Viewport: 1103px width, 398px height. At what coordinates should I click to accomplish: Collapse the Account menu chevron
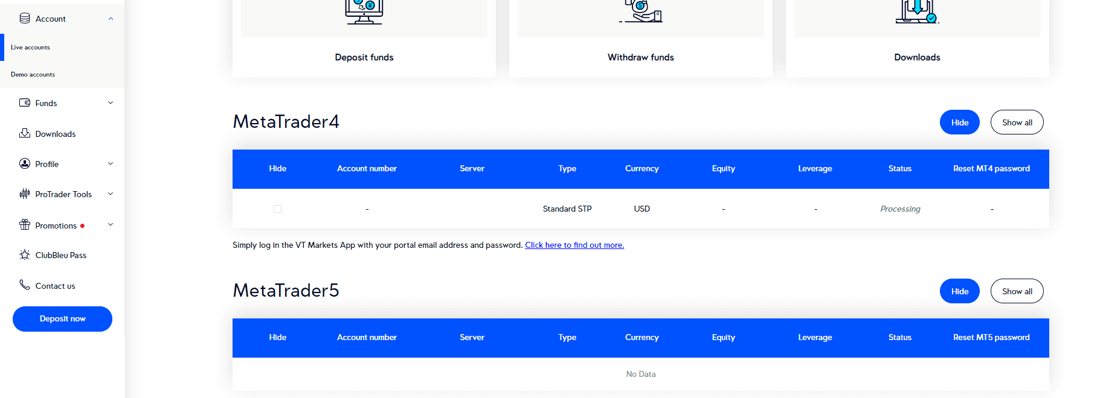coord(111,19)
